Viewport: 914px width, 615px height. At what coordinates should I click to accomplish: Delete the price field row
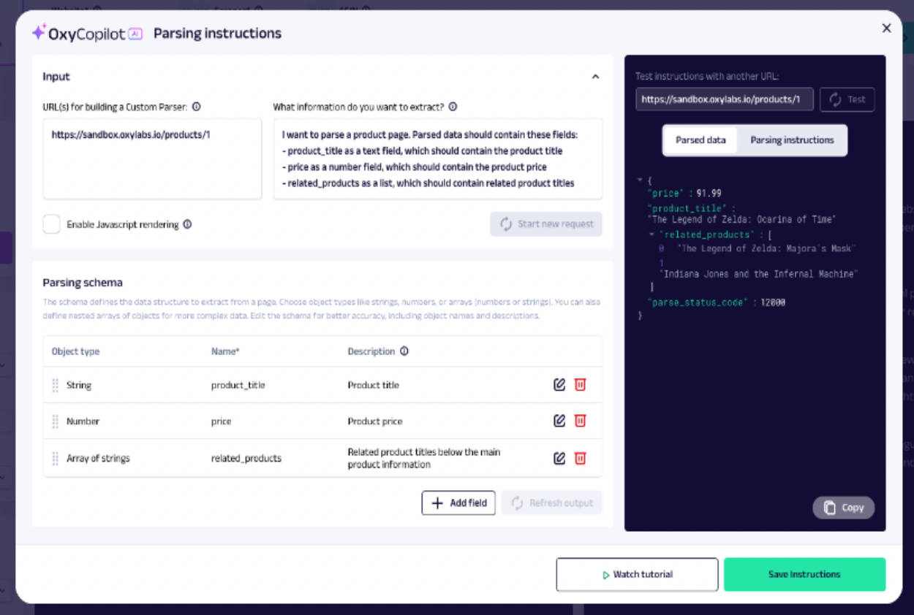(580, 421)
